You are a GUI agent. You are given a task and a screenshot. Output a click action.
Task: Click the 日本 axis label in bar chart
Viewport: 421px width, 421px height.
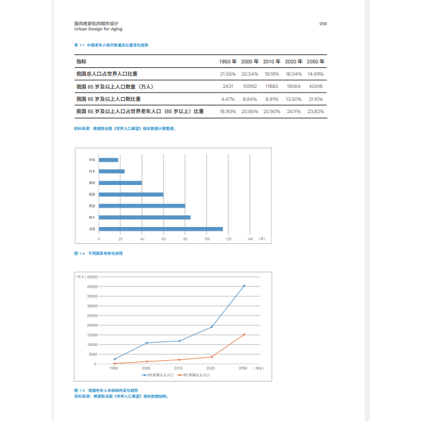(92, 171)
